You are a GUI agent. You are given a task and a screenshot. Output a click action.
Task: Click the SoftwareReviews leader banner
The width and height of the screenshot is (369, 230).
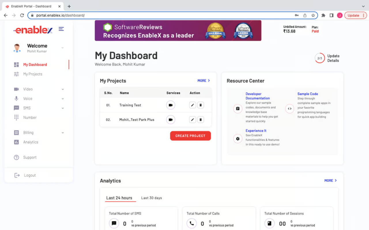pos(178,30)
